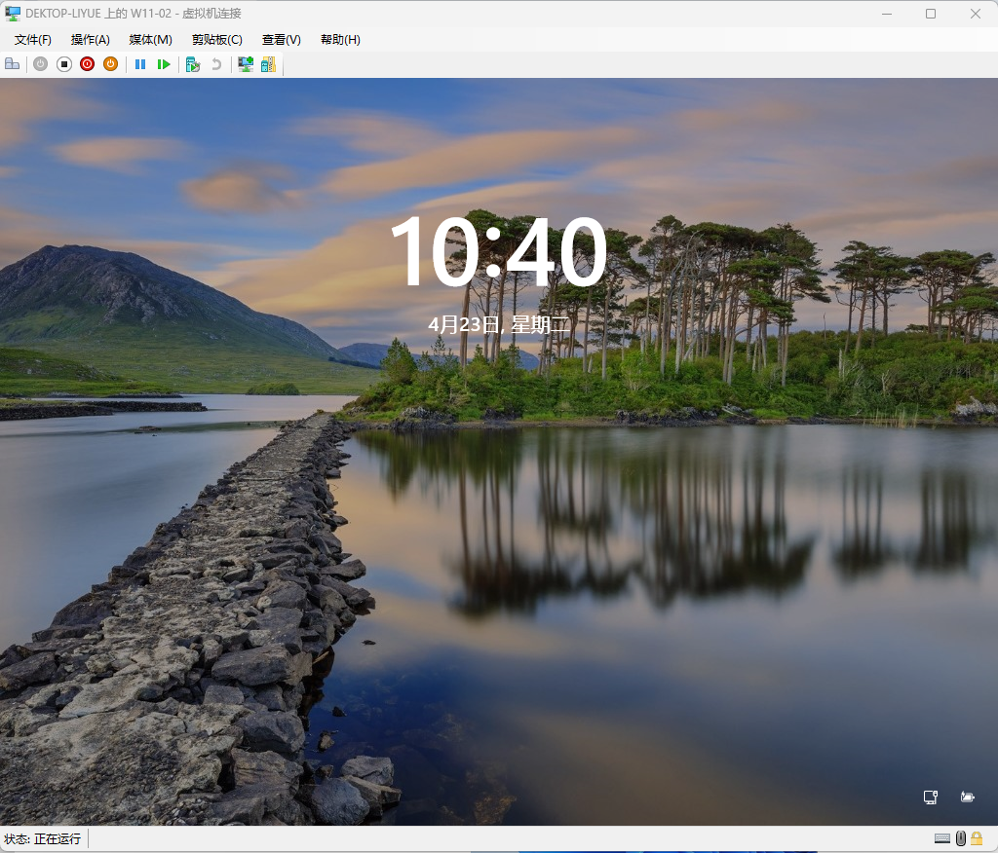Shut down the VM with the red power icon

point(87,64)
